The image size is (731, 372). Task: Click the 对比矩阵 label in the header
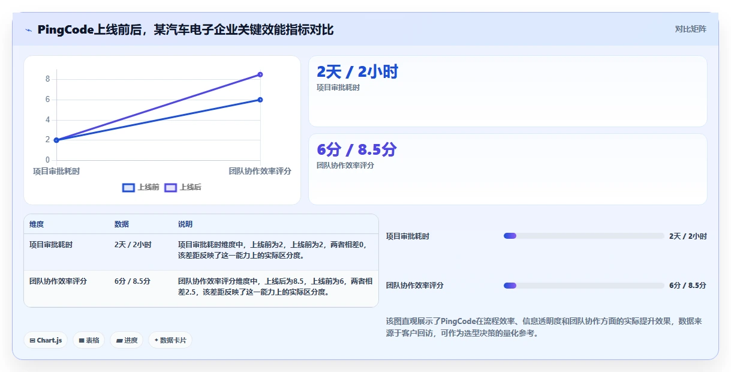690,29
